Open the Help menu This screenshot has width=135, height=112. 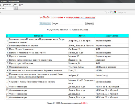[21, 5]
